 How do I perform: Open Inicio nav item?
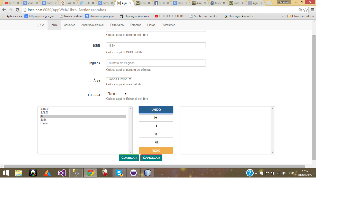54,25
